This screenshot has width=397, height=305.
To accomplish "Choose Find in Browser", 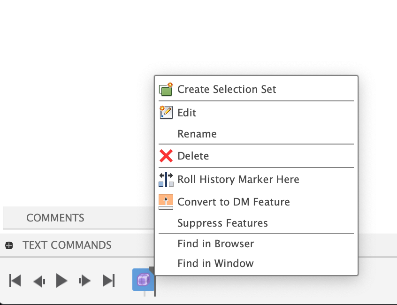I will click(215, 244).
